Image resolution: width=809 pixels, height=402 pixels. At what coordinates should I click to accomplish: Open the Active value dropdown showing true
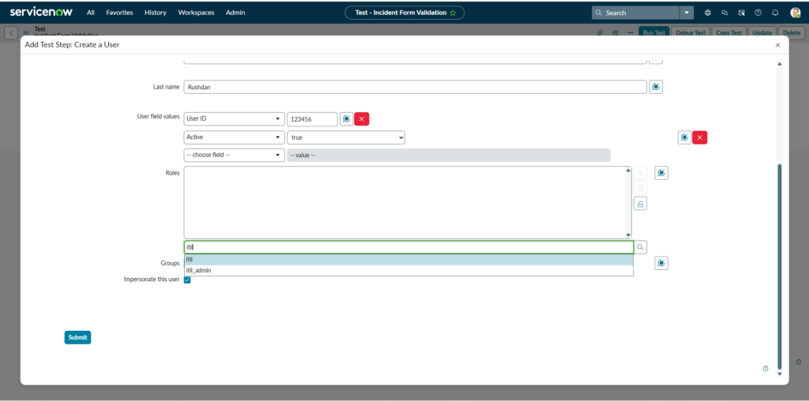pyautogui.click(x=346, y=137)
